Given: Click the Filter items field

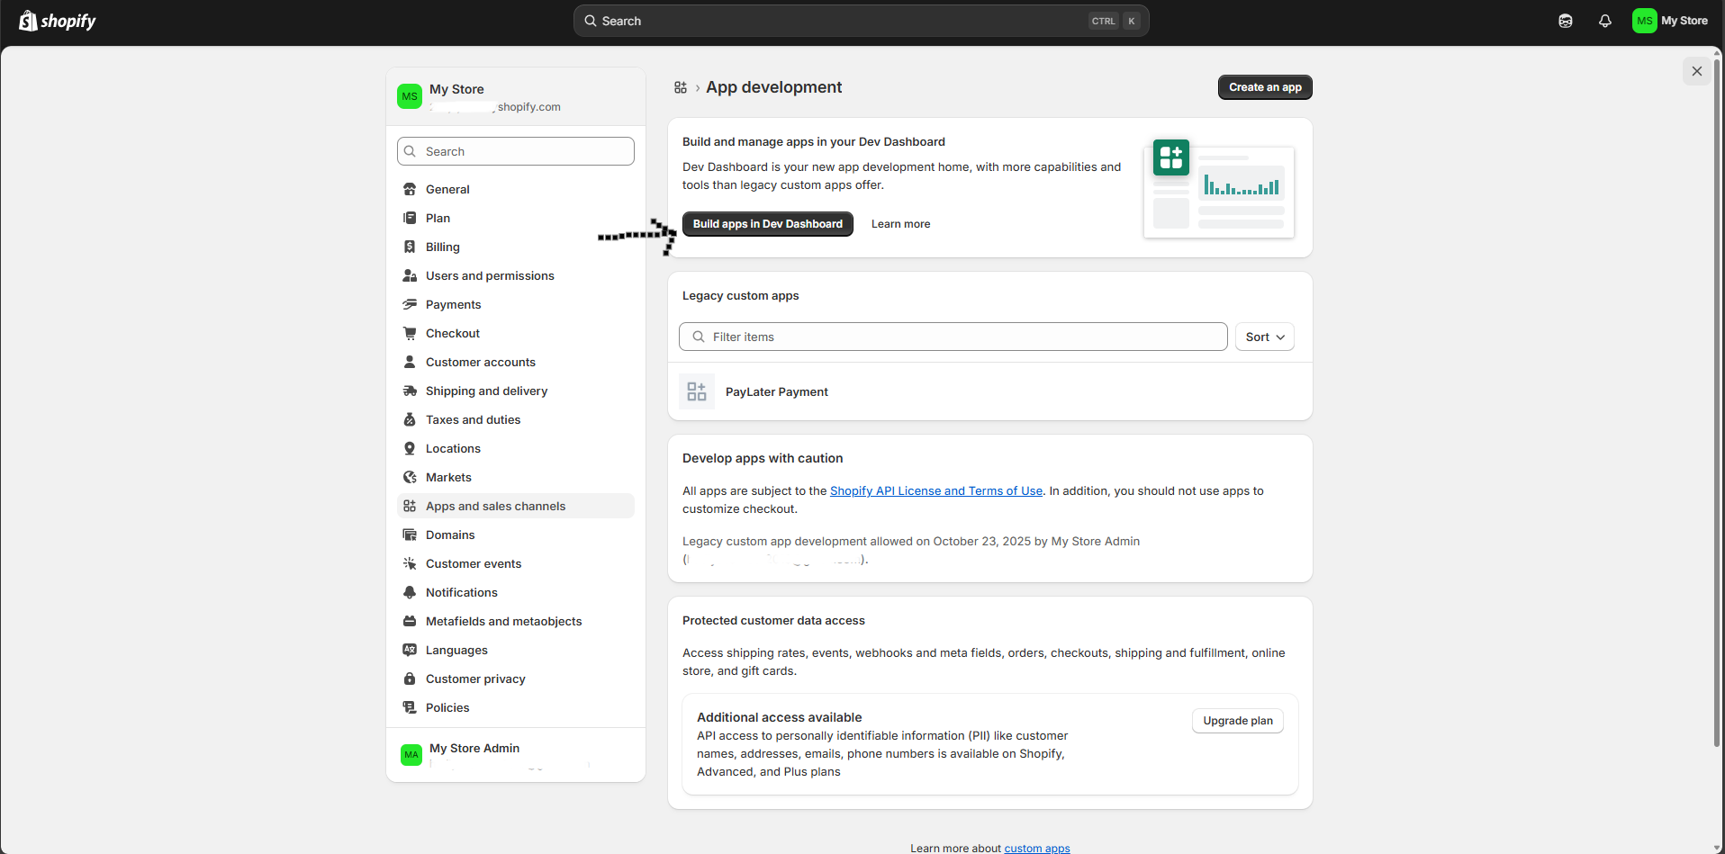Looking at the screenshot, I should (953, 337).
